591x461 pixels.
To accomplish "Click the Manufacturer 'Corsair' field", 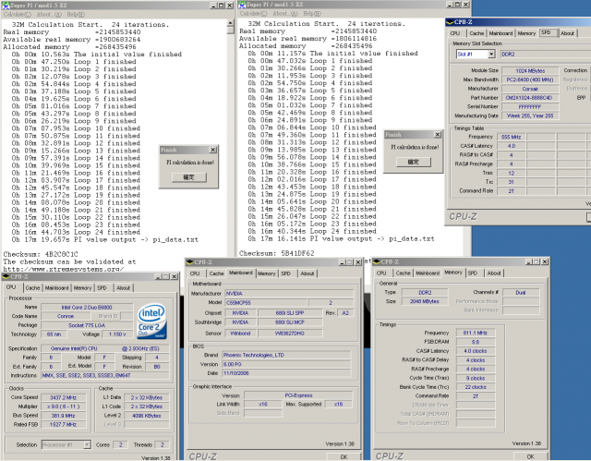I will point(530,89).
